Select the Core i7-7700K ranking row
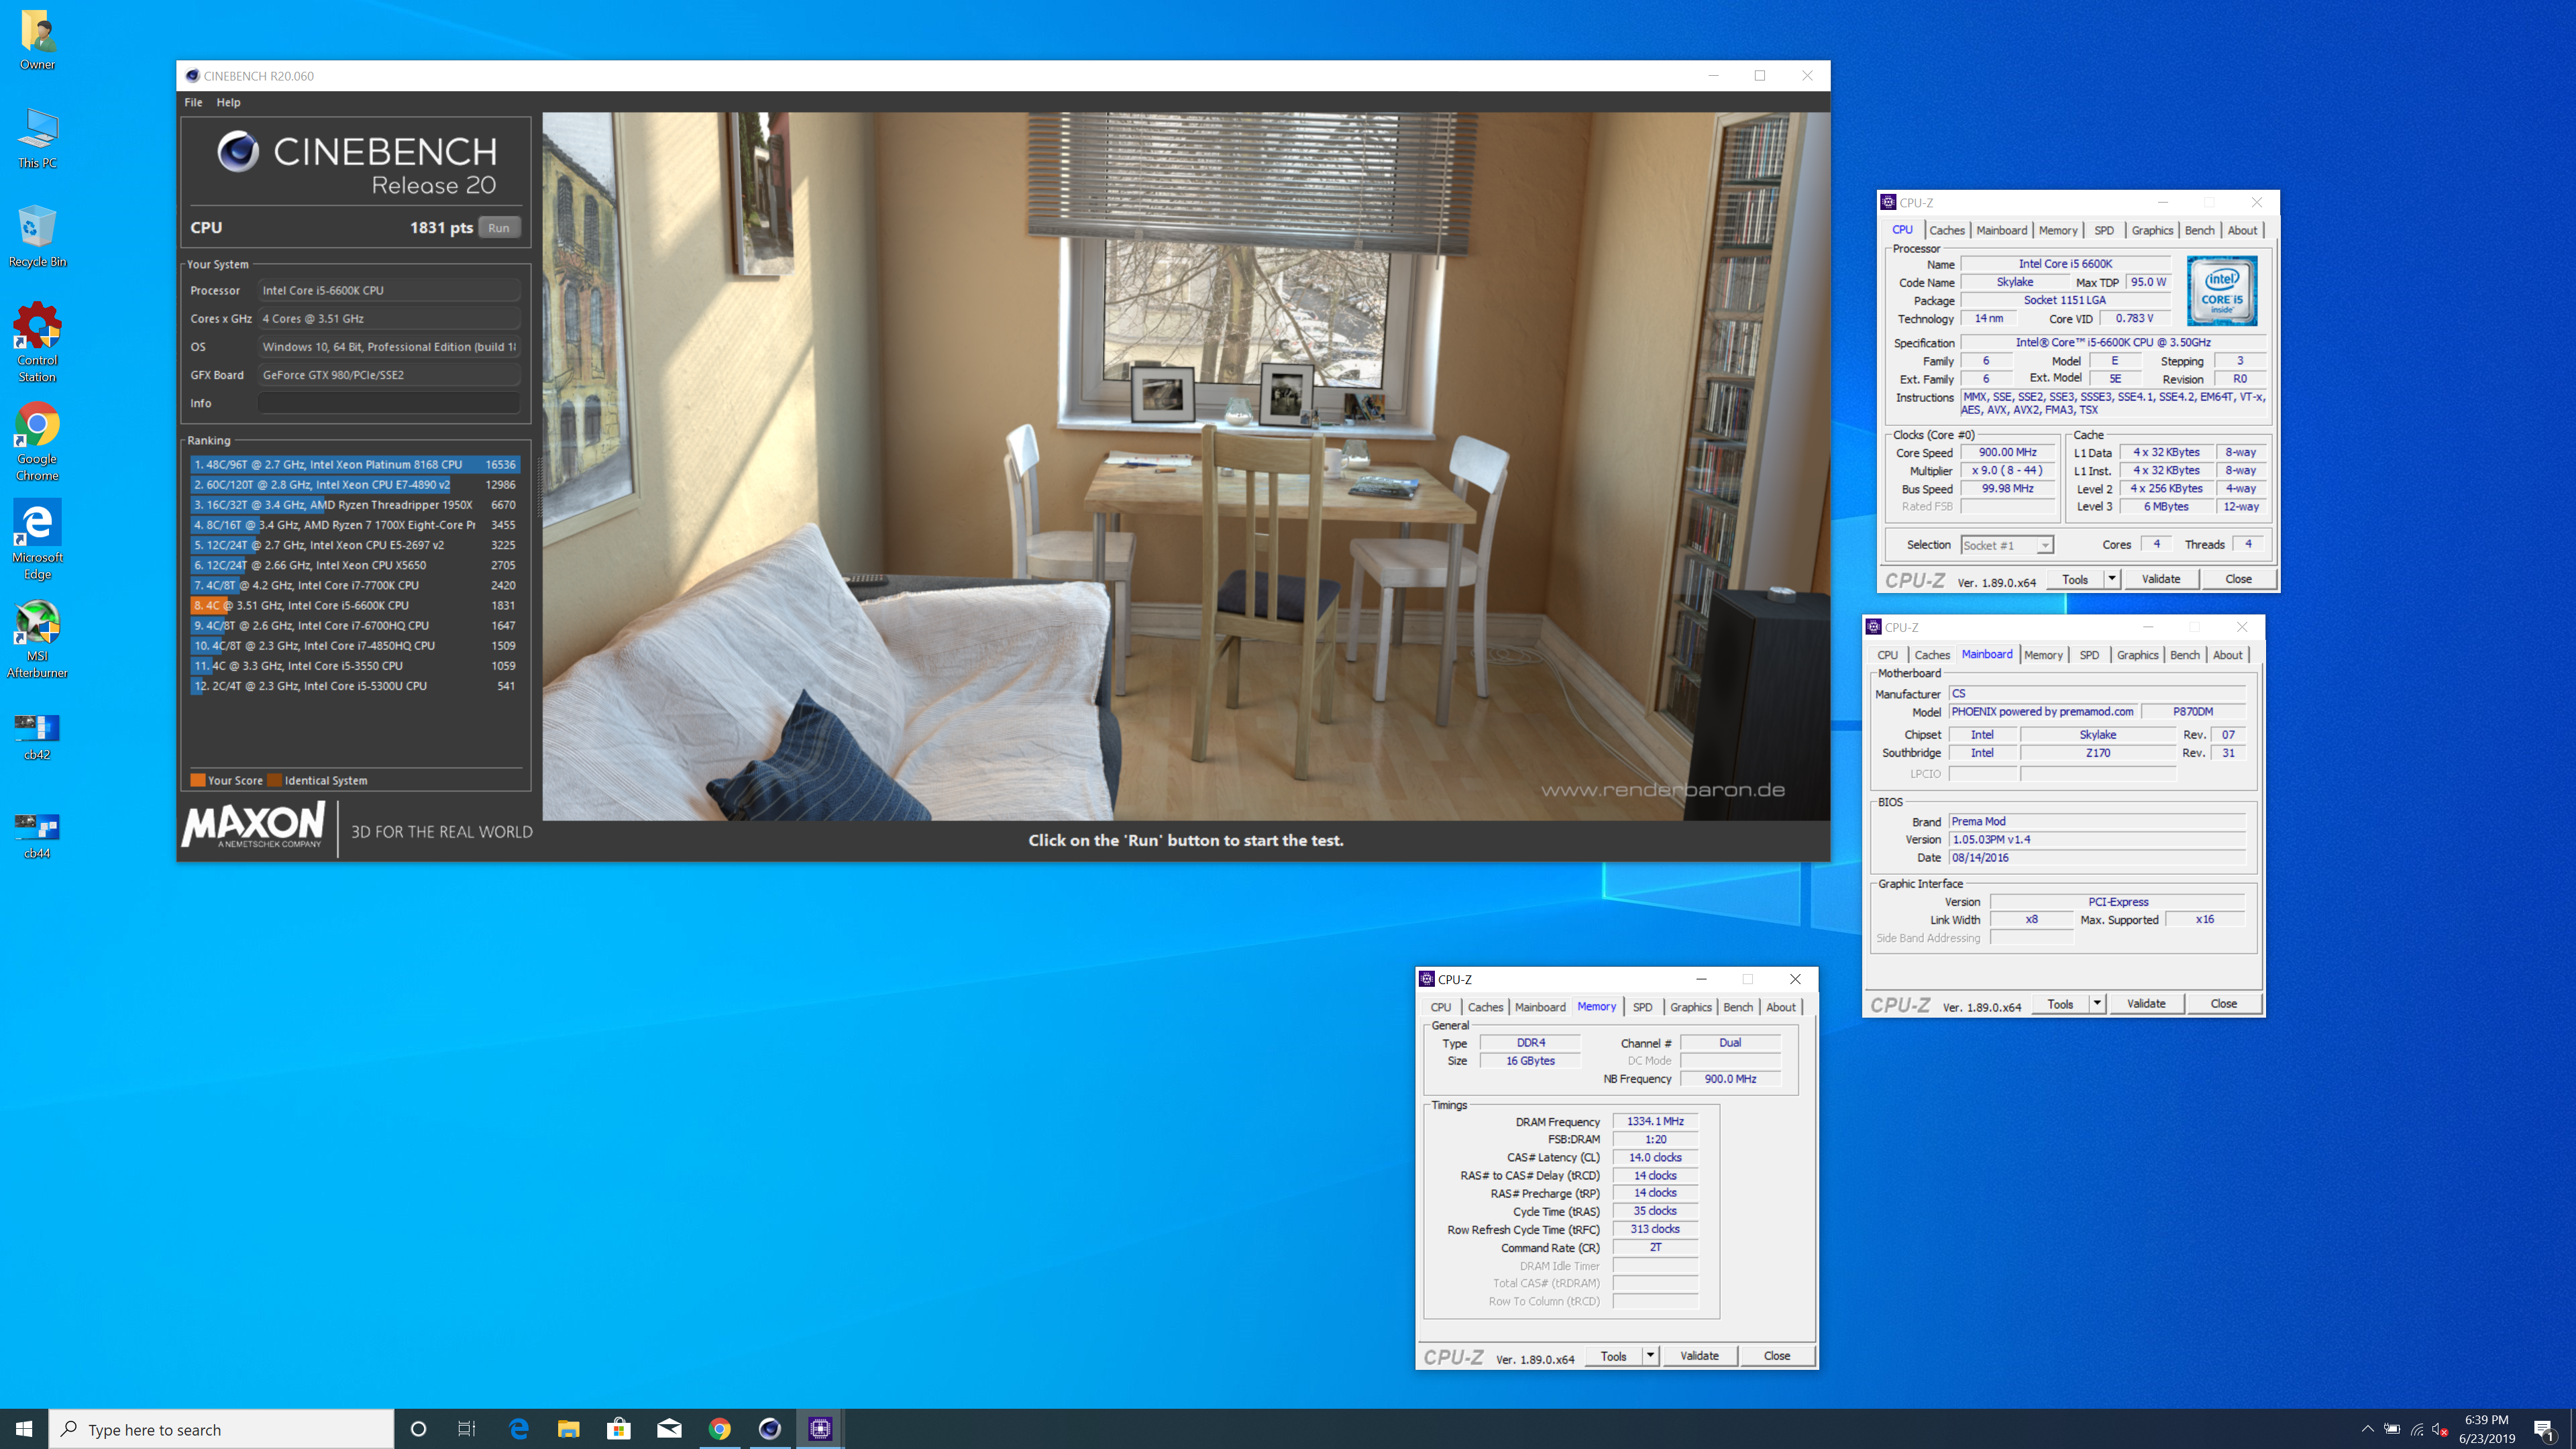The width and height of the screenshot is (2576, 1449). (355, 585)
